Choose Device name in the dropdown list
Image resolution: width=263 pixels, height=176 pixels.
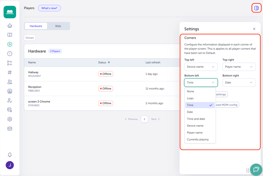point(200,126)
